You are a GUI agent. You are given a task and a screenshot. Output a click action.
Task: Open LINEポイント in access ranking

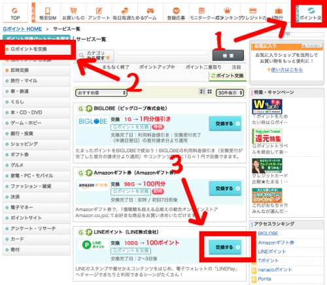[x=271, y=252]
